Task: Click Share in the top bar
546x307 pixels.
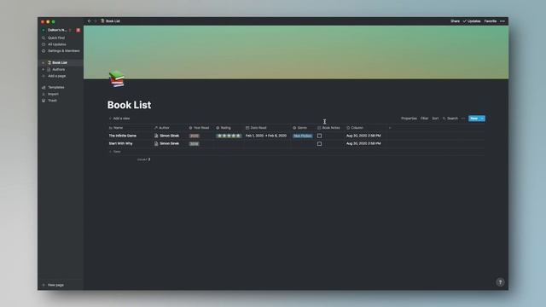Action: point(455,21)
